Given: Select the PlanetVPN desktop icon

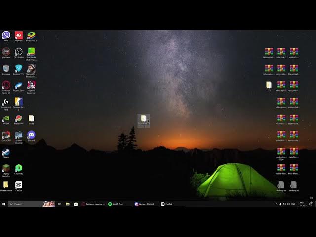Looking at the screenshot, I should (19, 119).
